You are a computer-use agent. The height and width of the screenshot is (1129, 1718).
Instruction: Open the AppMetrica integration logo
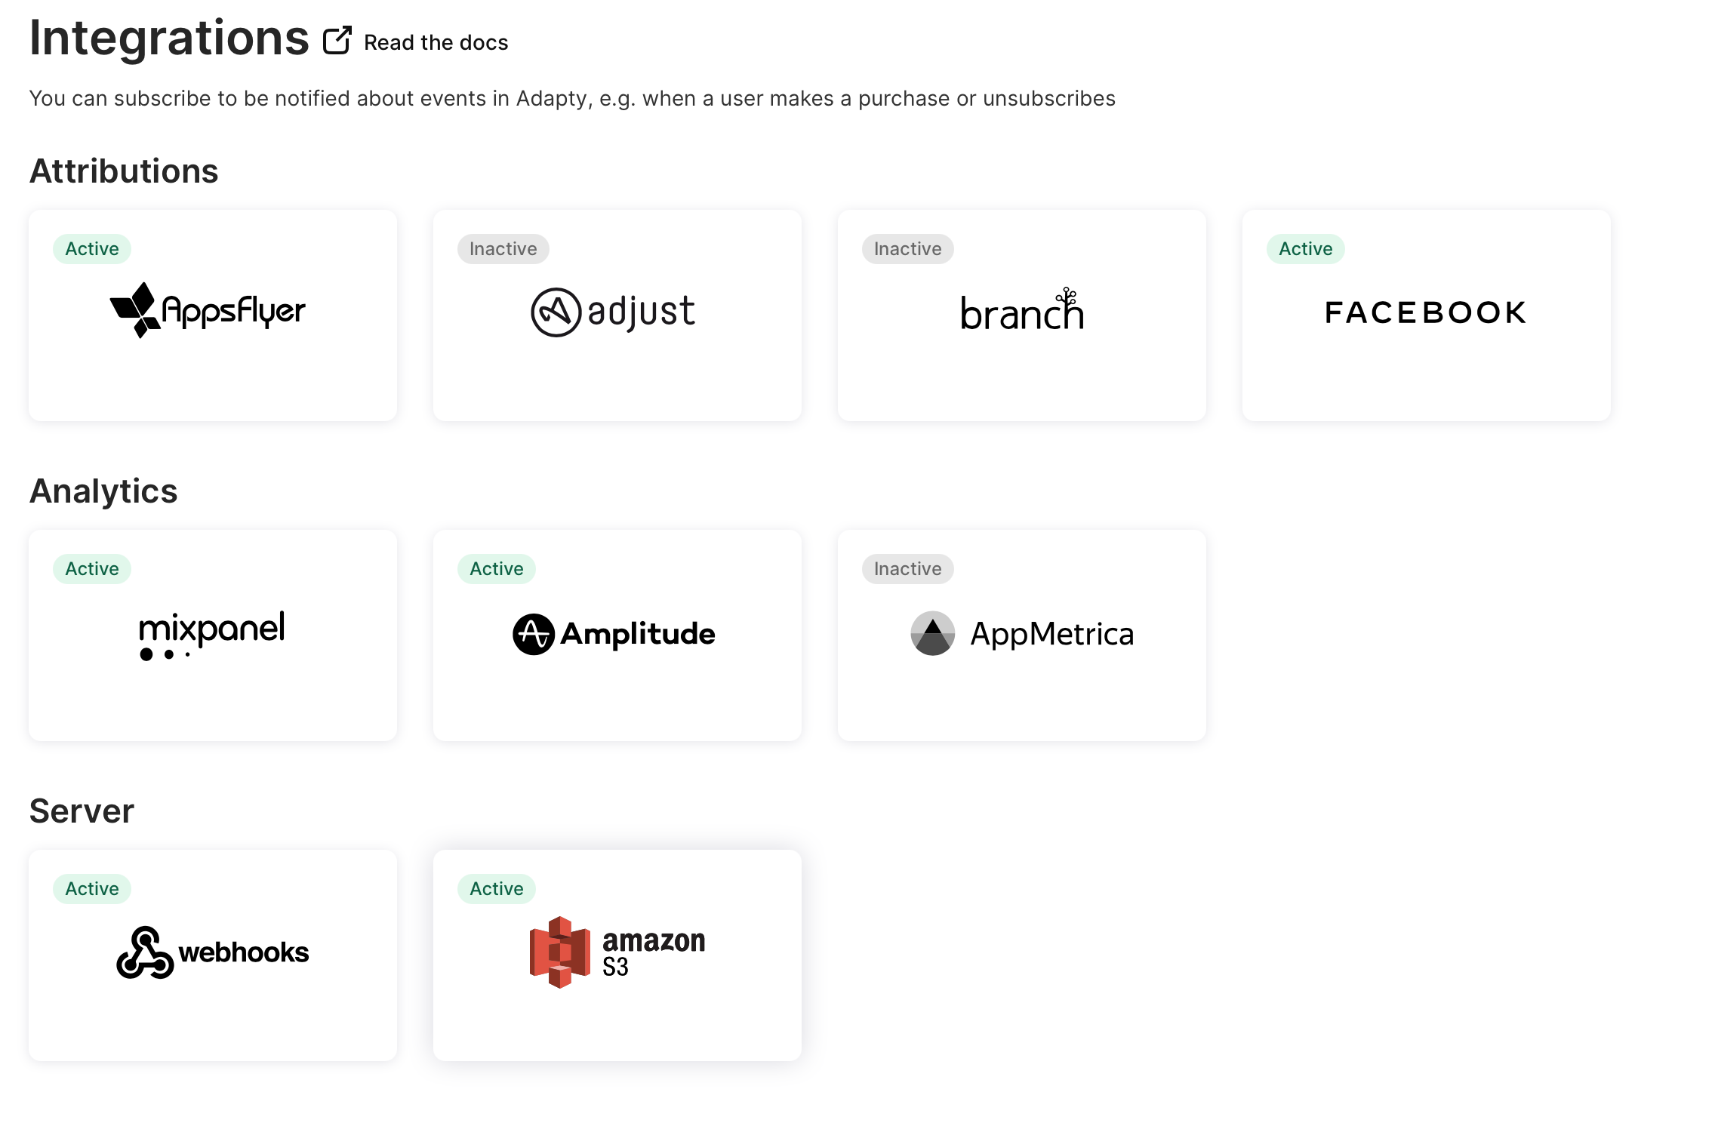(x=1022, y=633)
